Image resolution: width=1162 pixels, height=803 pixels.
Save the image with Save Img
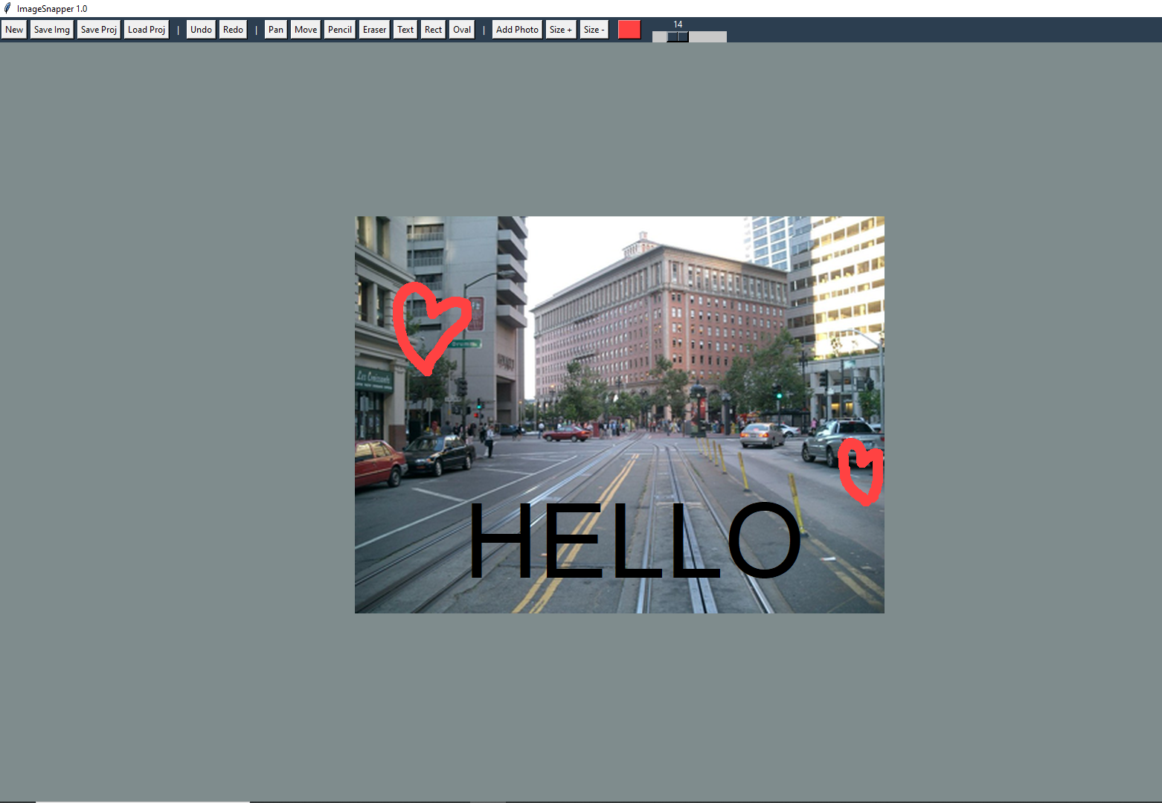point(52,30)
